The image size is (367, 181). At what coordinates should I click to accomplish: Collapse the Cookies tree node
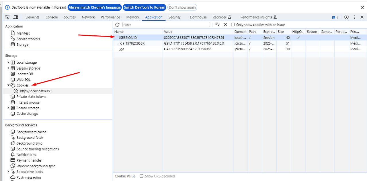8,85
